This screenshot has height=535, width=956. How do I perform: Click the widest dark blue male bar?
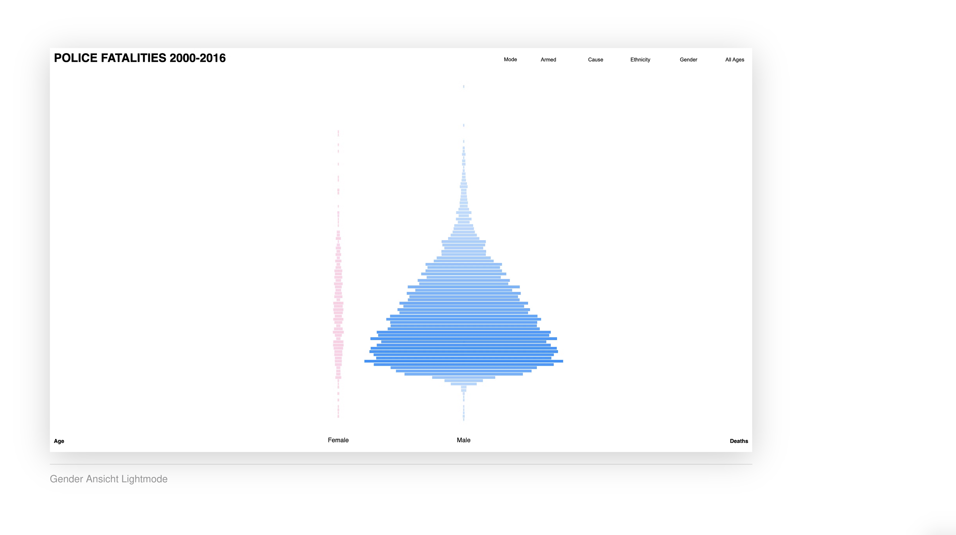(x=463, y=361)
